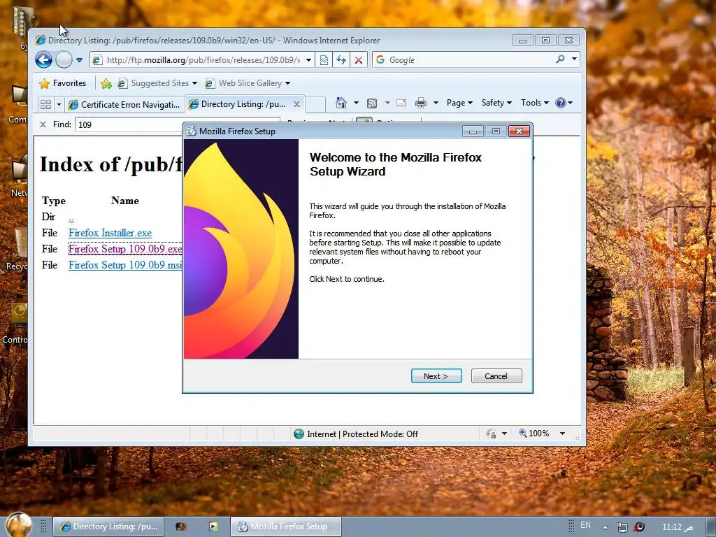Image resolution: width=716 pixels, height=537 pixels.
Task: Click the Quick Tabs grid icon
Action: 45,104
